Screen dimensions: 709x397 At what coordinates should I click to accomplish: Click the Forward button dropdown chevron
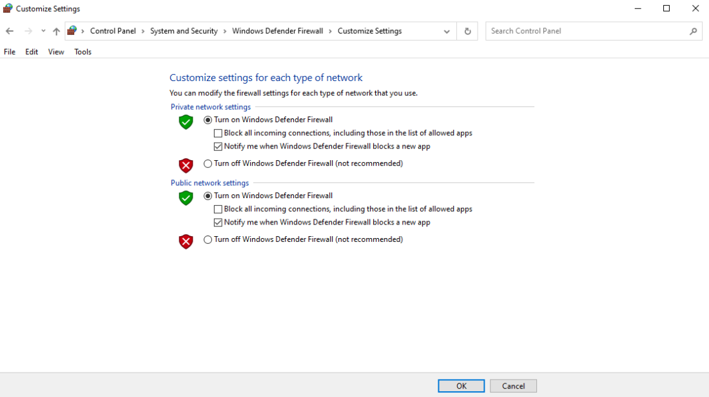[43, 30]
